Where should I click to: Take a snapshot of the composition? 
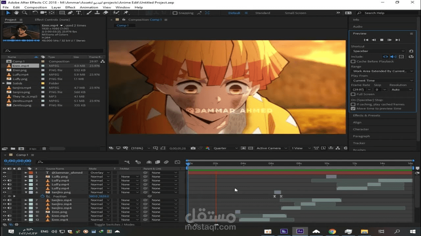(x=193, y=148)
